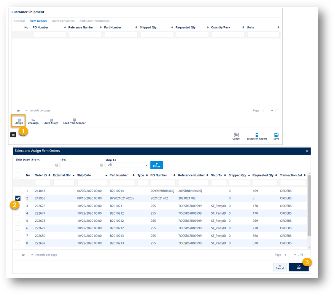Click the Load from Scanner icon
334x294 pixels.
click(x=74, y=120)
